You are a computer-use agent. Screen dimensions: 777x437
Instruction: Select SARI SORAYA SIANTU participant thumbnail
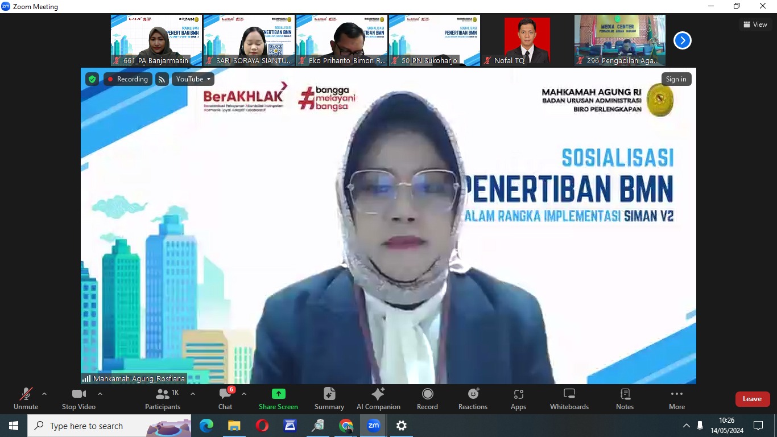pos(249,40)
